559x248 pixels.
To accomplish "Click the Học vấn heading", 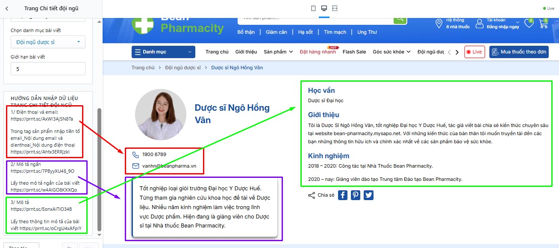I will click(321, 91).
